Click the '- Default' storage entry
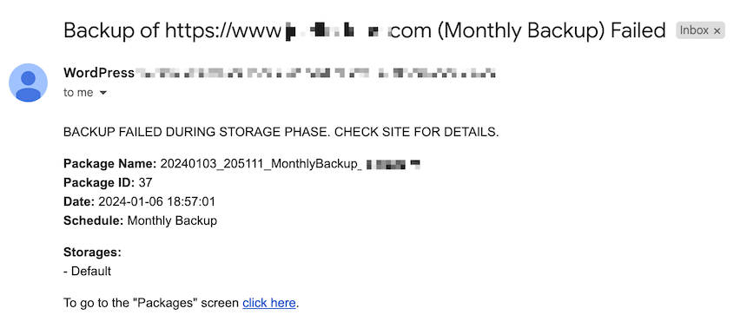Screen dimensions: 734x328 click(x=87, y=271)
